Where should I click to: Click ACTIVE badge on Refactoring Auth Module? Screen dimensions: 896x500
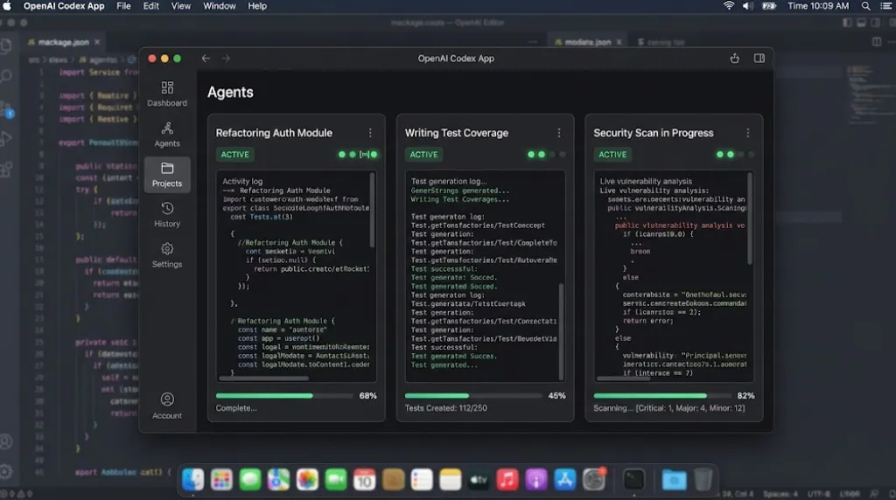tap(234, 154)
